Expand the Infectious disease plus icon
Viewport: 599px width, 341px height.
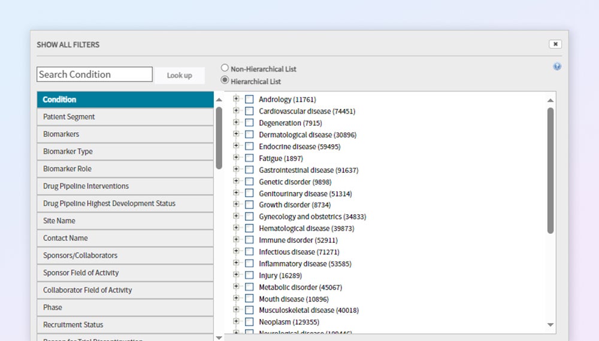click(x=236, y=252)
